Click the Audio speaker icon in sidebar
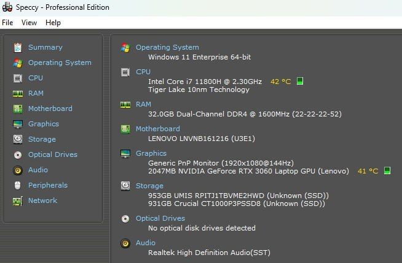Image resolution: width=402 pixels, height=263 pixels. point(18,170)
